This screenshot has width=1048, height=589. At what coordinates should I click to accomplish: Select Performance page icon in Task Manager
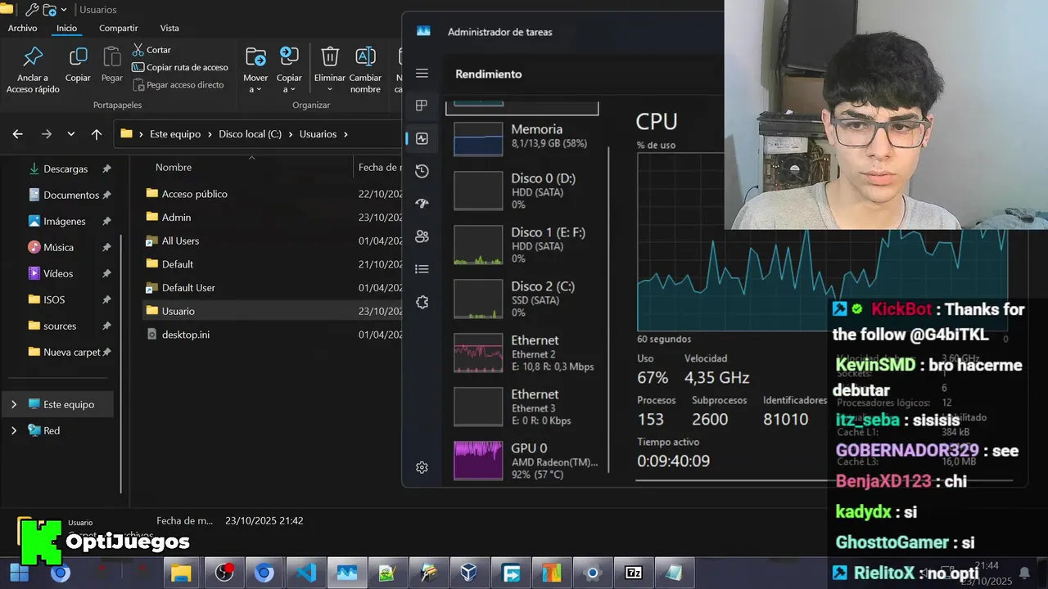tap(422, 138)
